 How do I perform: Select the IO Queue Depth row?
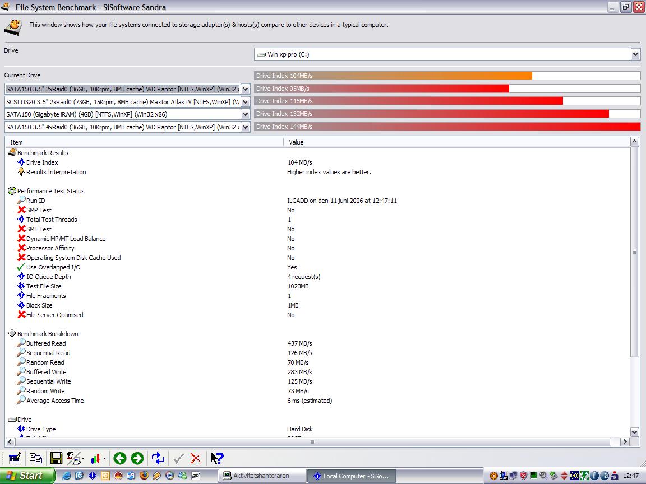click(x=317, y=277)
